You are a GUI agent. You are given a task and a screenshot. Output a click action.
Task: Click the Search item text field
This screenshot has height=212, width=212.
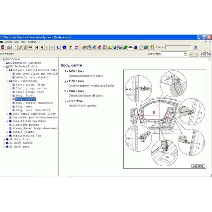pyautogui.click(x=172, y=54)
